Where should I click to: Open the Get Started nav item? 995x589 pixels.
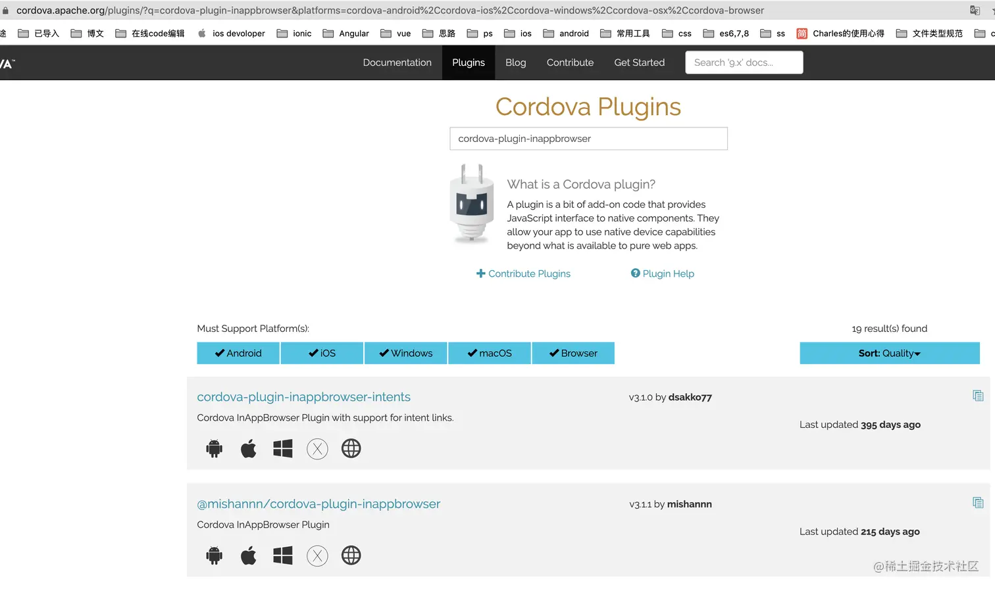640,62
